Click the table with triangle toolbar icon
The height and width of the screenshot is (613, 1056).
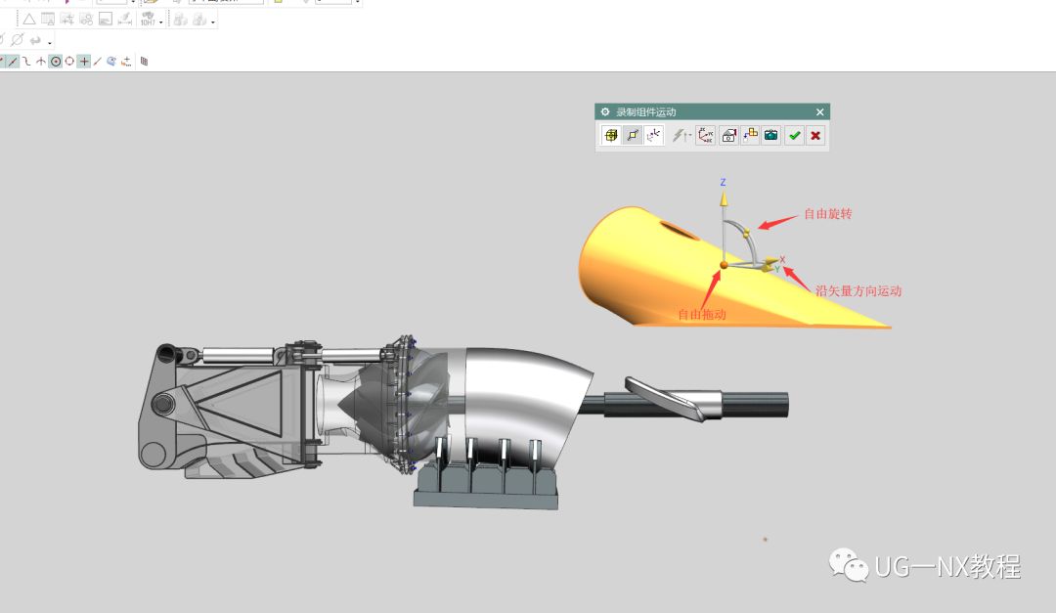coord(48,20)
